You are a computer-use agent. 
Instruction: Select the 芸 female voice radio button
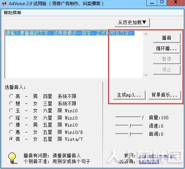[11, 139]
